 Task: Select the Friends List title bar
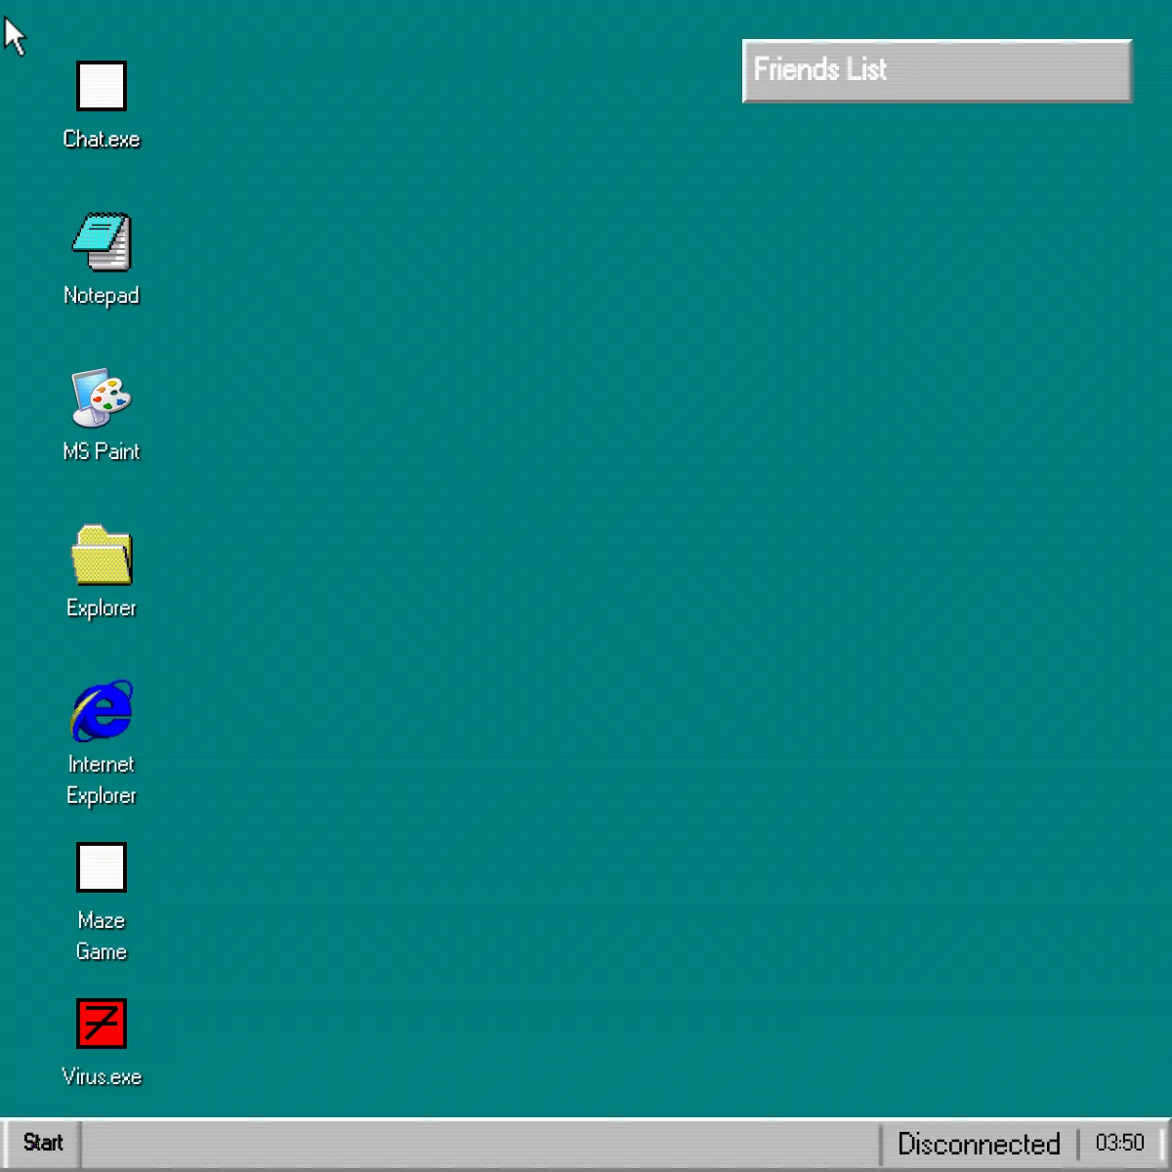(936, 70)
